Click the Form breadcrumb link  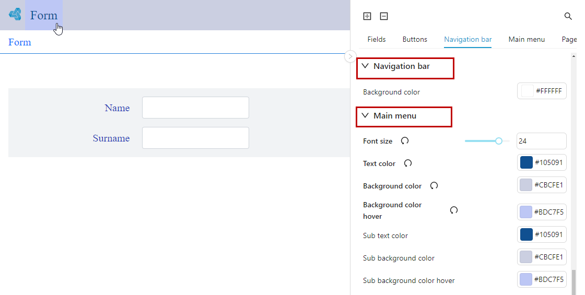click(x=20, y=42)
